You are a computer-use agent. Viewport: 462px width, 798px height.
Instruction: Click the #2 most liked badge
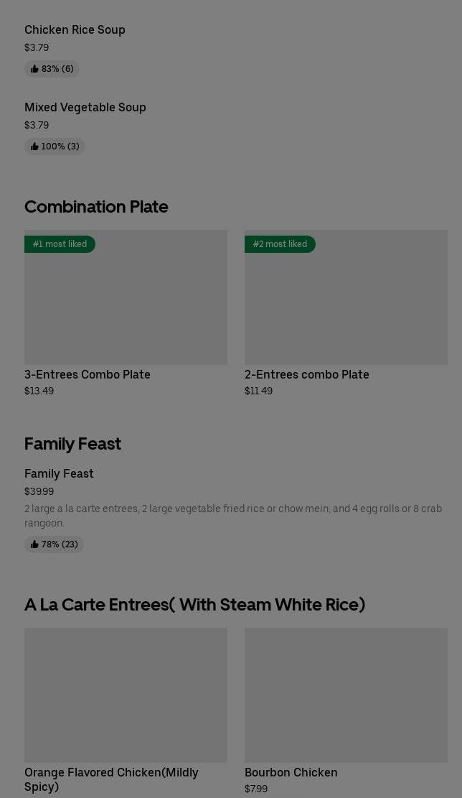pyautogui.click(x=280, y=244)
